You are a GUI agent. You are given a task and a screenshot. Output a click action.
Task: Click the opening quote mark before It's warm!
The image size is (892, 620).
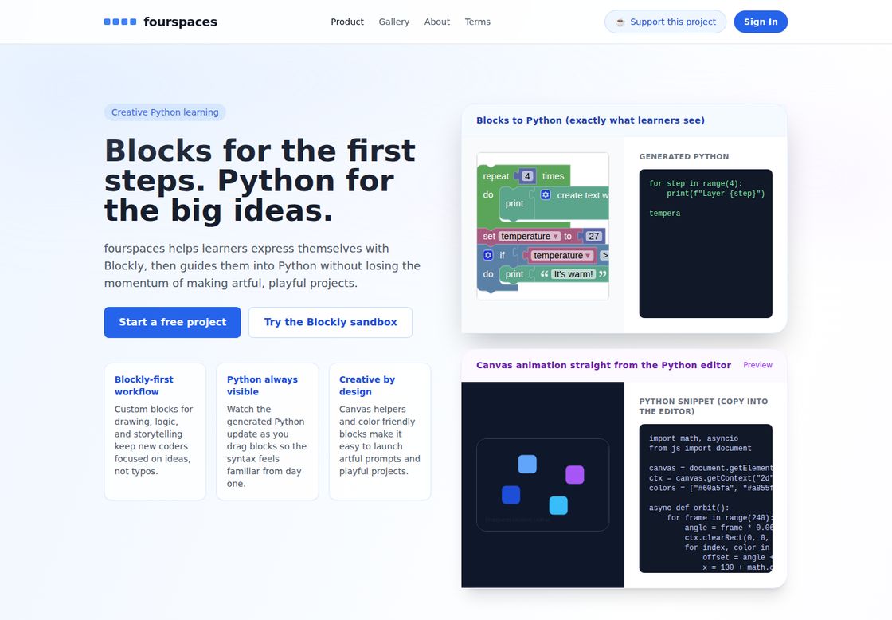(x=545, y=274)
